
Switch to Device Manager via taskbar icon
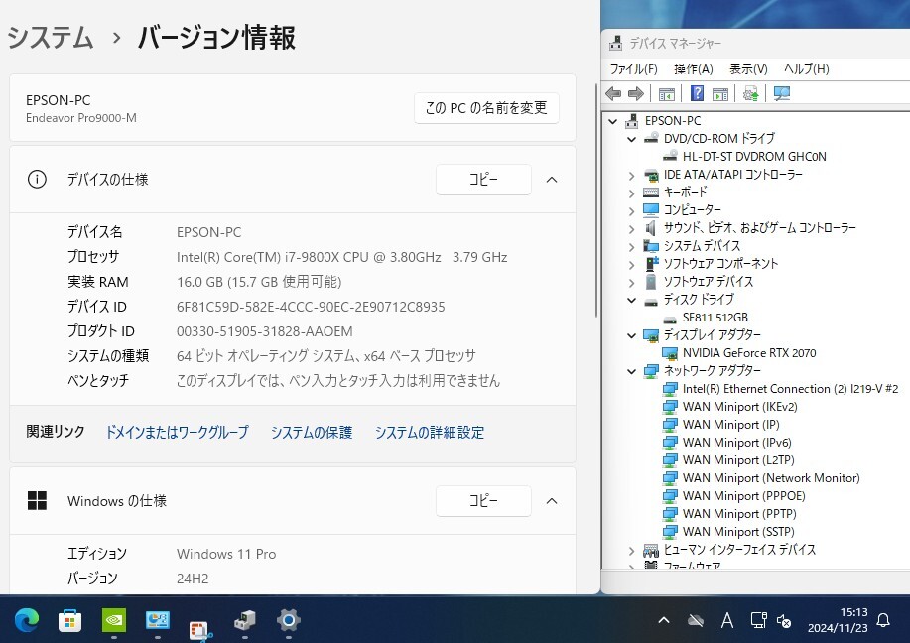pyautogui.click(x=245, y=621)
